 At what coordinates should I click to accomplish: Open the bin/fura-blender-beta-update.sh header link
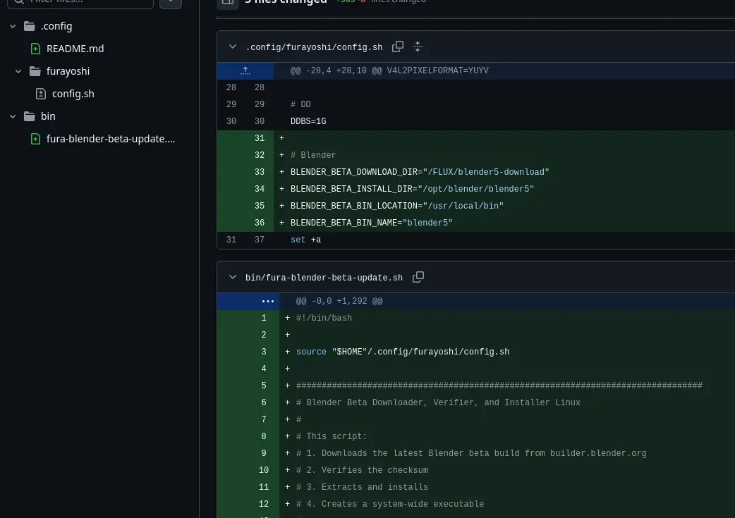(324, 278)
